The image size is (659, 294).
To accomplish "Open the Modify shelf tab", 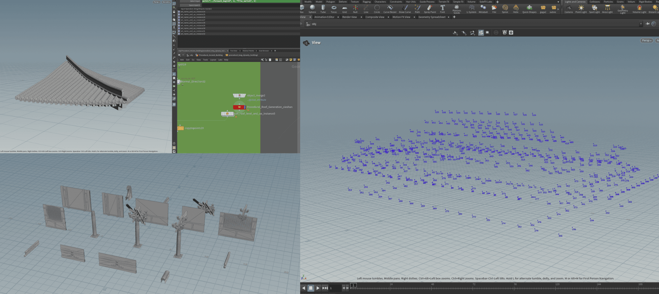I will 308,2.
